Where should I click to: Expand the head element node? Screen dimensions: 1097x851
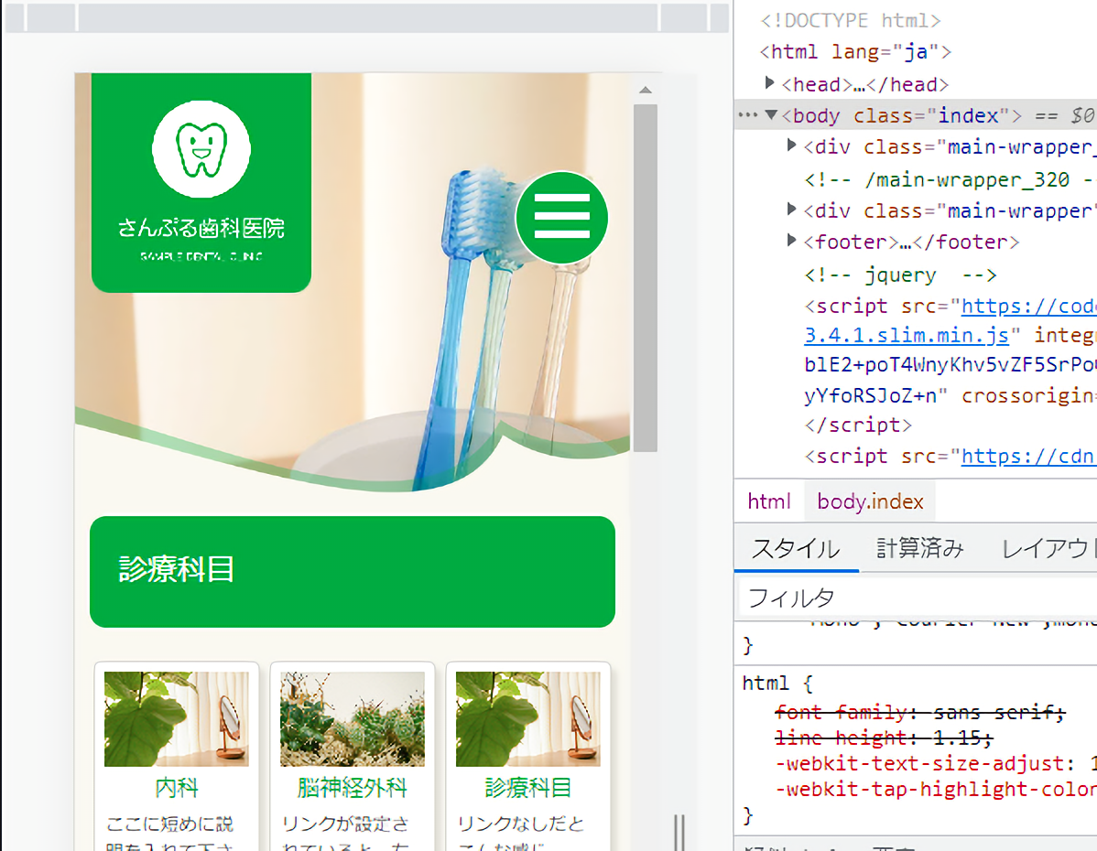coord(770,84)
